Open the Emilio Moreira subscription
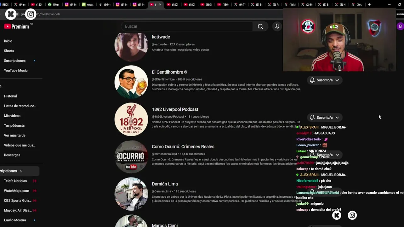Viewport: 404px width, 227px height. pos(15,220)
